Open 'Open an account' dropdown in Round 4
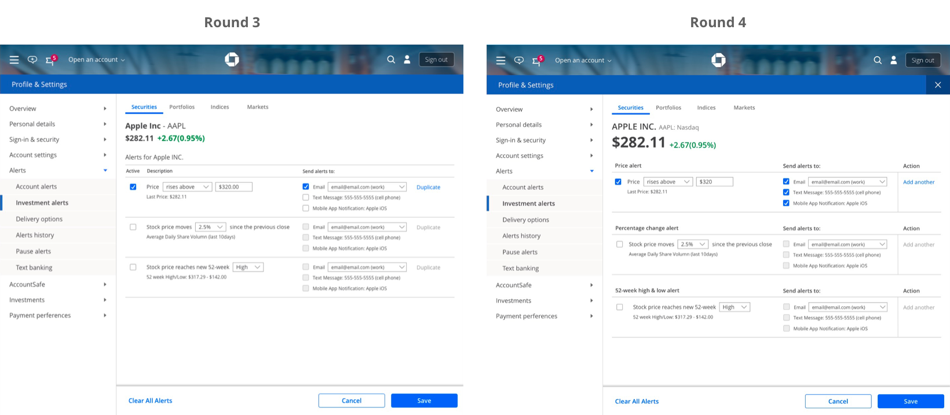This screenshot has height=415, width=950. (x=583, y=60)
